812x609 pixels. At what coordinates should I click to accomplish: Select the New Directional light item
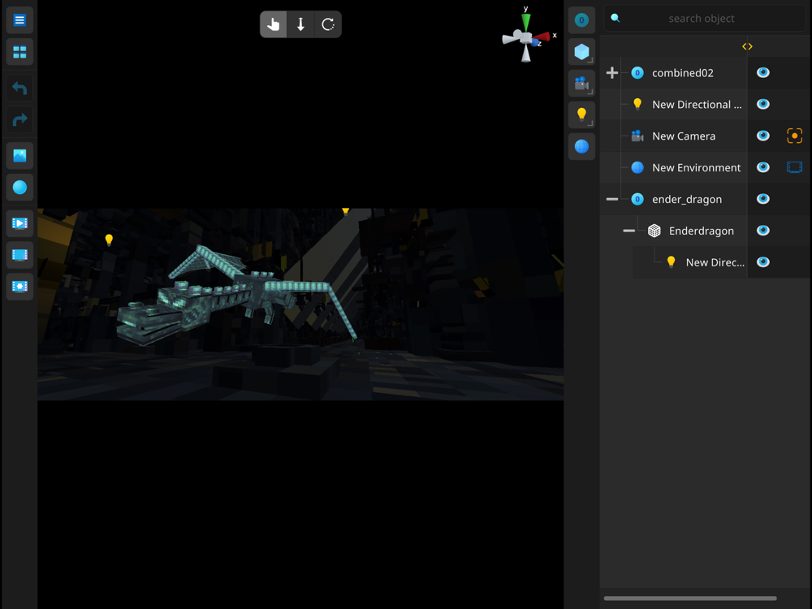697,105
